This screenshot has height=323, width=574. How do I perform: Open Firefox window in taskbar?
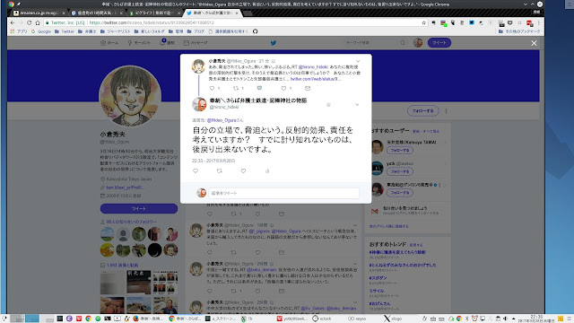[x=147, y=319]
